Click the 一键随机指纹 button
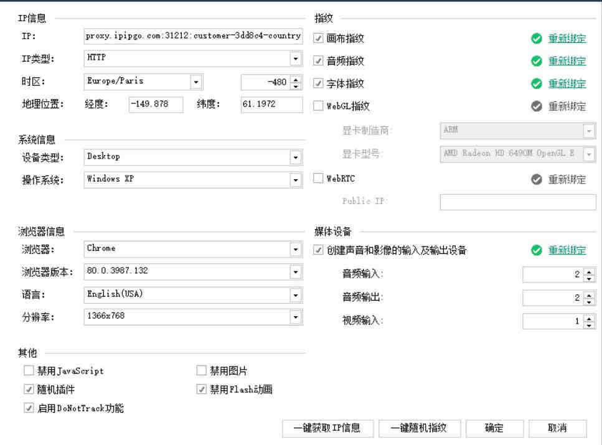The height and width of the screenshot is (445, 602). coord(419,428)
